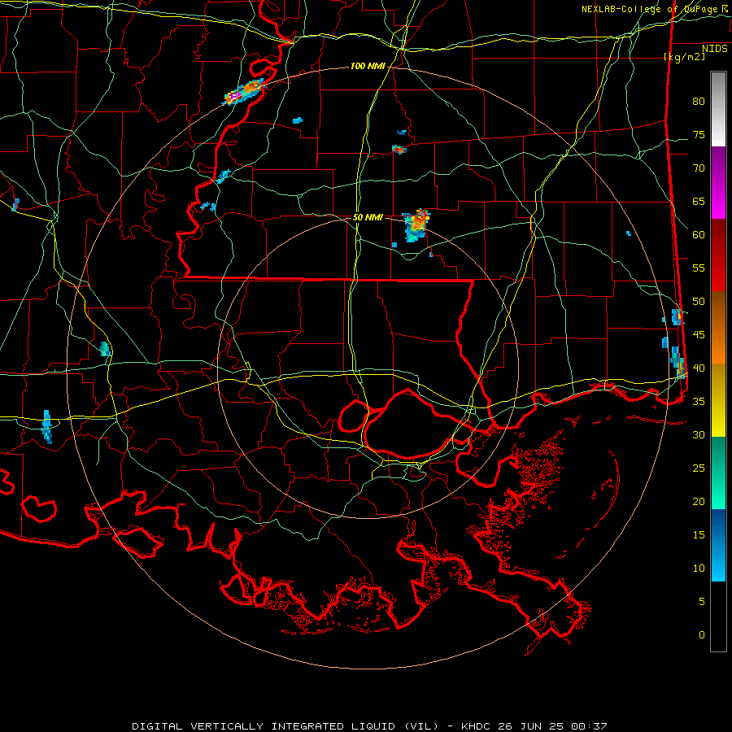The width and height of the screenshot is (732, 732).
Task: Select the blue segment of the color scale
Action: tap(718, 545)
